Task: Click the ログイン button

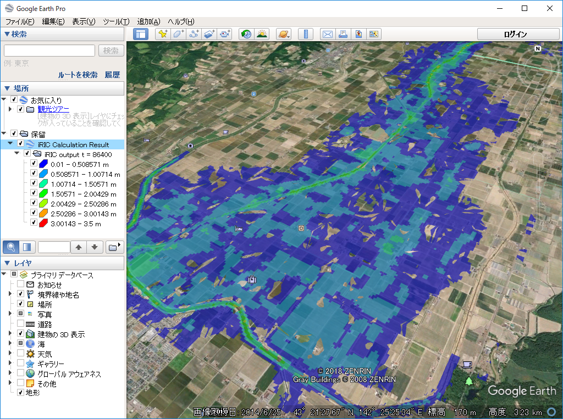Action: [x=515, y=34]
